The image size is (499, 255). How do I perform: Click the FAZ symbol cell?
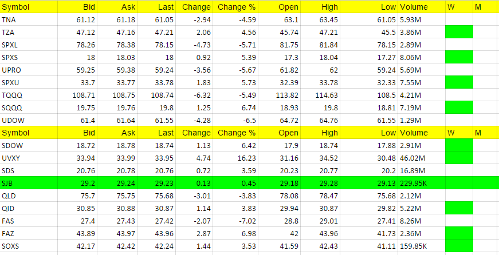click(x=29, y=233)
